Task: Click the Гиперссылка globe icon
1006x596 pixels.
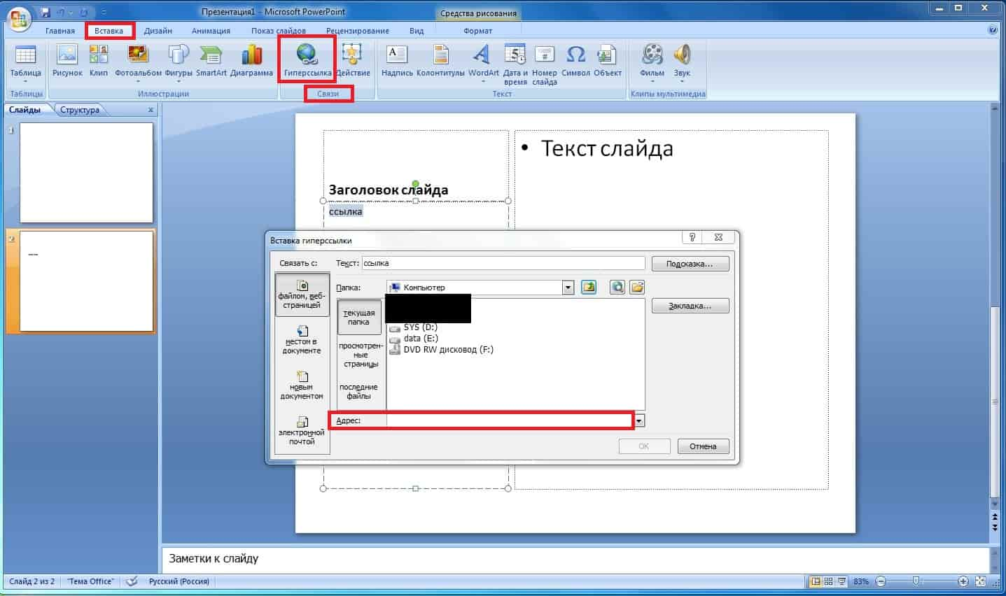Action: point(307,53)
